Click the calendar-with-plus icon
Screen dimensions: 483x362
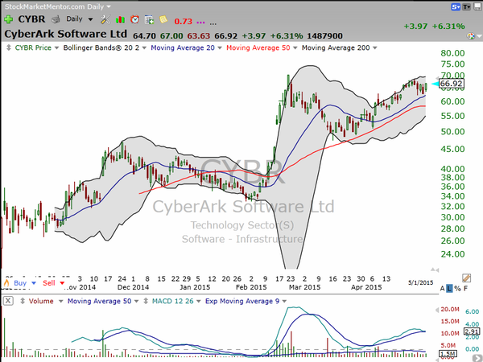pos(149,19)
